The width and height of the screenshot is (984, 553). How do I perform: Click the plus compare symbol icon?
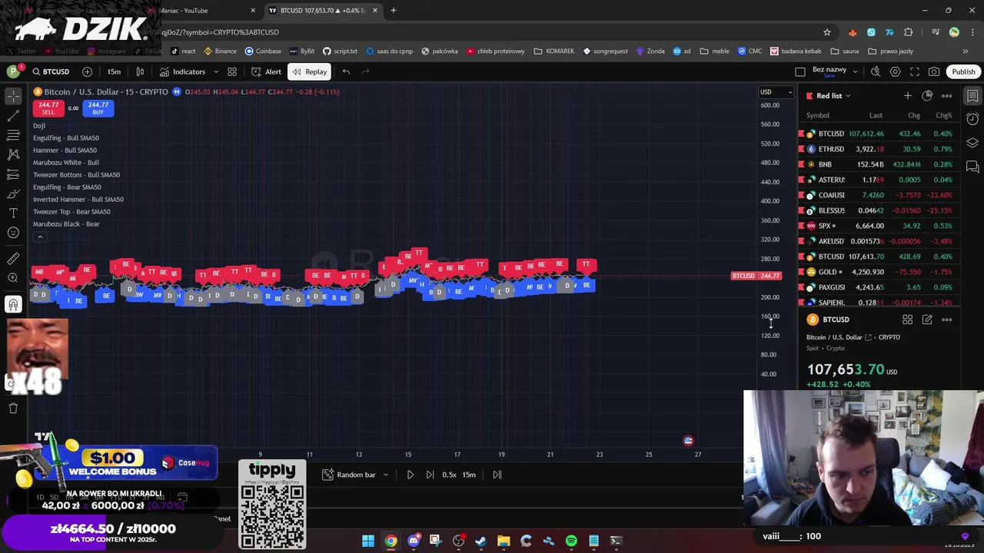point(87,71)
